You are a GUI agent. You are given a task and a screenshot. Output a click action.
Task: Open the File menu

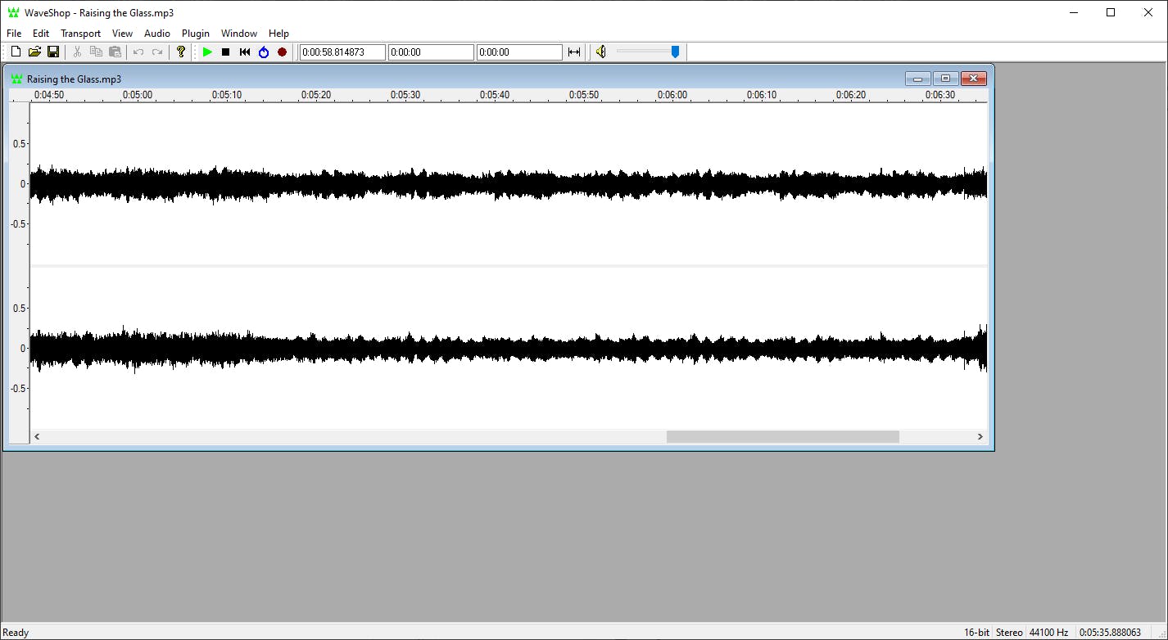[14, 34]
